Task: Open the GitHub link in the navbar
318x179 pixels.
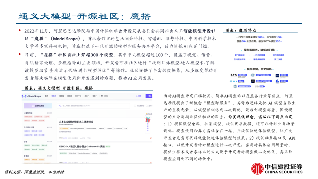Action: 104,96
